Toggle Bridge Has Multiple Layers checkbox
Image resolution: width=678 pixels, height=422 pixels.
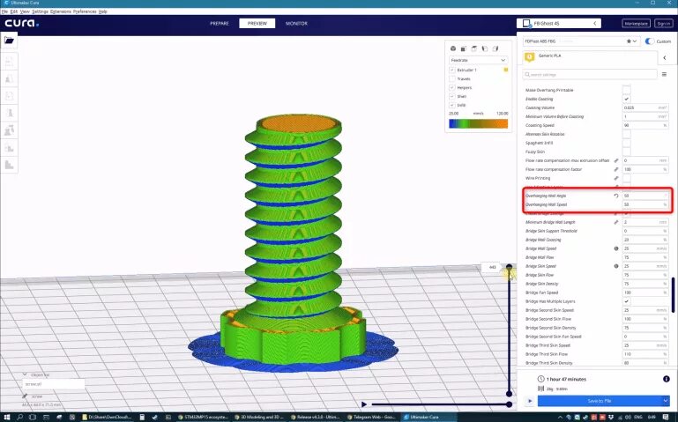click(x=626, y=301)
